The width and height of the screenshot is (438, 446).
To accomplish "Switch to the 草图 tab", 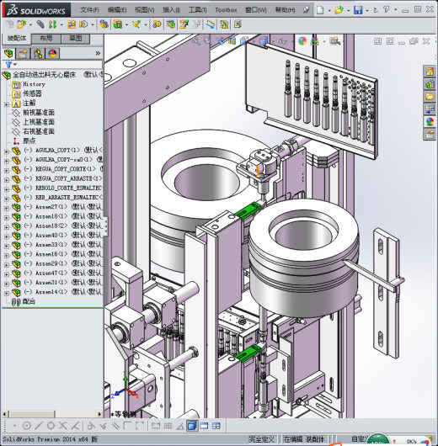I will (x=76, y=39).
